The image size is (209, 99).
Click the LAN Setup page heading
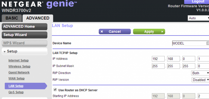click(62, 26)
